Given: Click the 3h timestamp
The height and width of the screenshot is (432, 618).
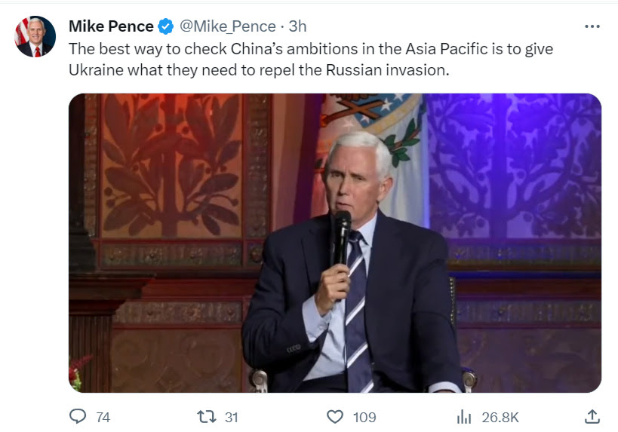Looking at the screenshot, I should click(x=297, y=26).
